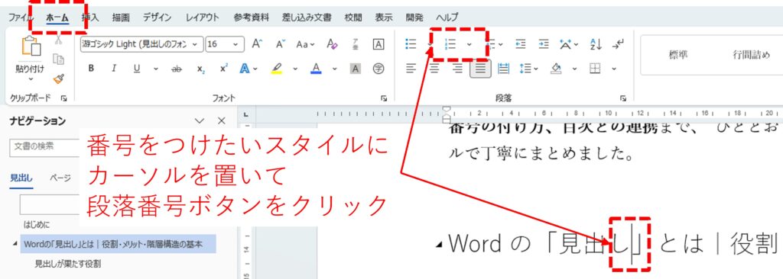Image resolution: width=783 pixels, height=279 pixels.
Task: Click the numbered list button
Action: coord(450,44)
